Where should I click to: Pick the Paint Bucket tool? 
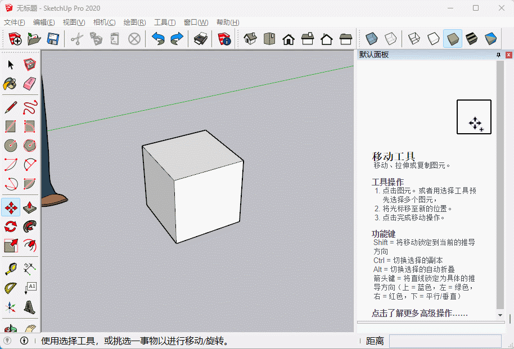(11, 84)
